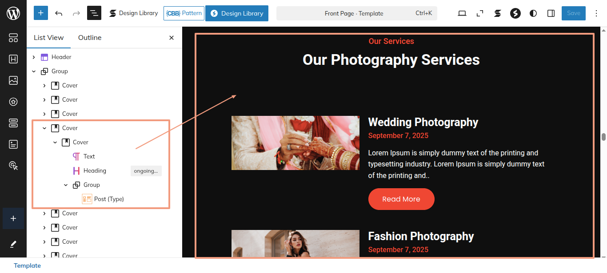Click the lightning bolt circle icon

tap(515, 13)
